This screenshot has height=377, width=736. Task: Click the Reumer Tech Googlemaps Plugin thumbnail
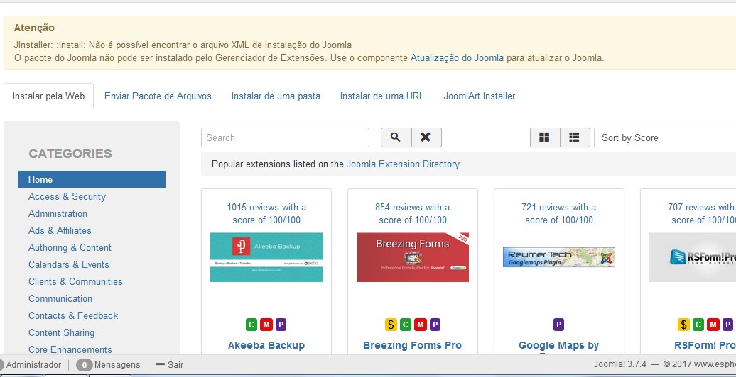558,257
